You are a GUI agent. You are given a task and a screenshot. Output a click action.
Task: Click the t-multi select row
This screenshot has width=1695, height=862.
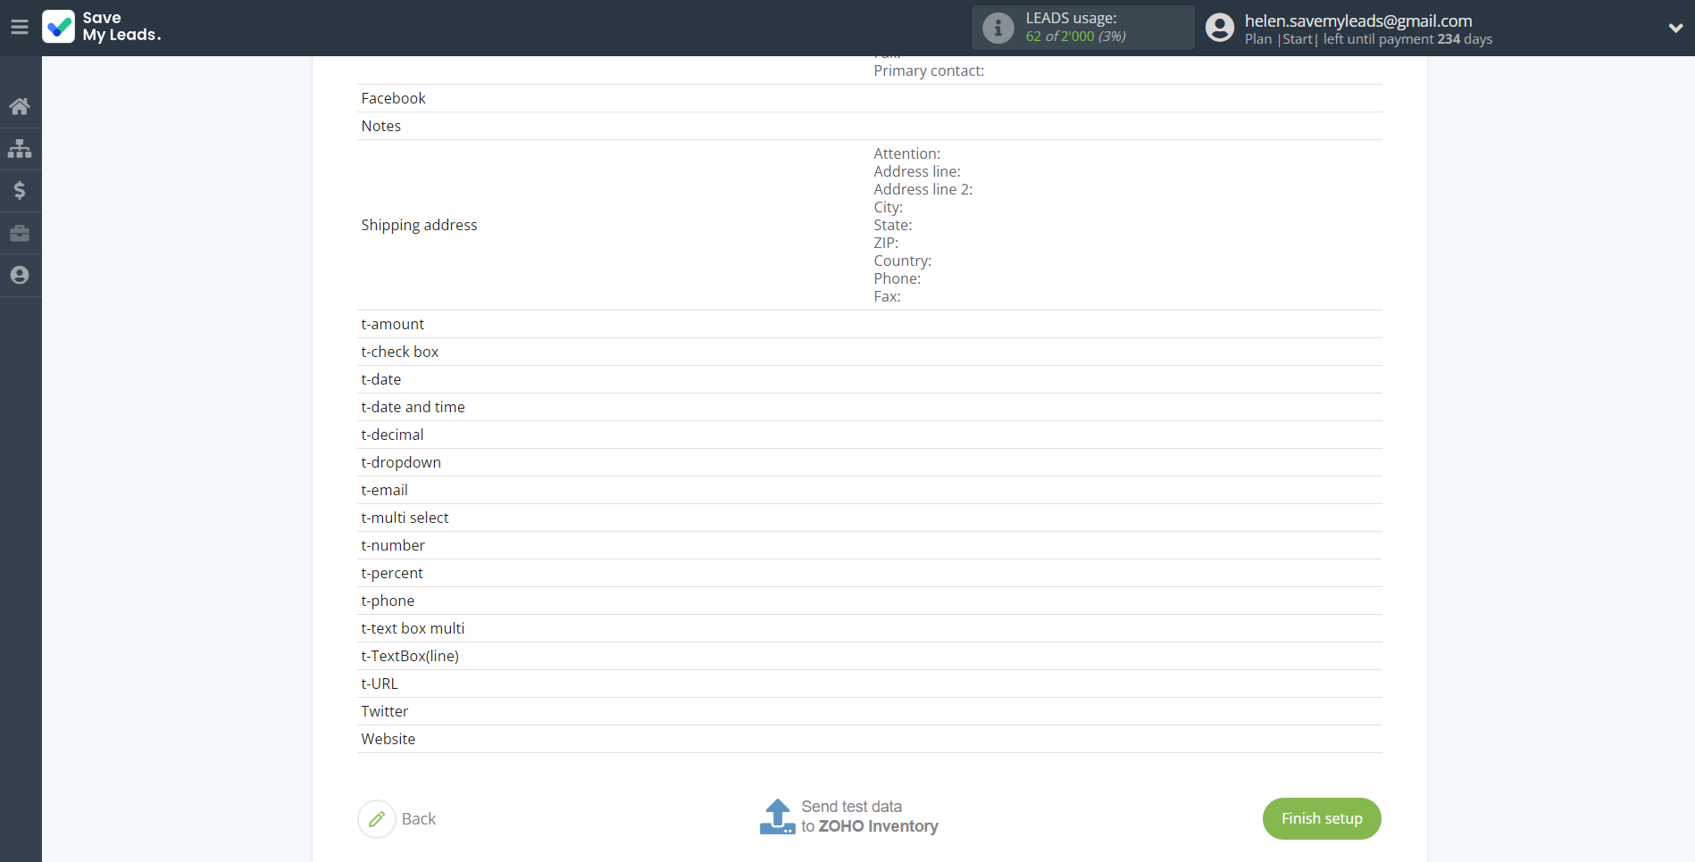(870, 518)
